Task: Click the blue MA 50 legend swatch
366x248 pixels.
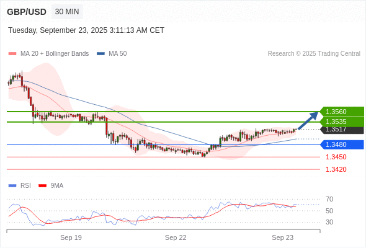Action: (100, 54)
